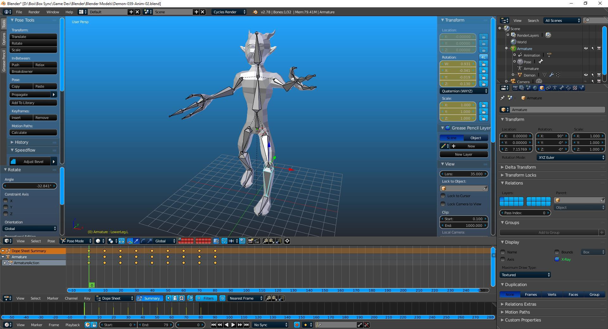Enable Lock Camera to View checkbox
The image size is (608, 329).
[443, 204]
